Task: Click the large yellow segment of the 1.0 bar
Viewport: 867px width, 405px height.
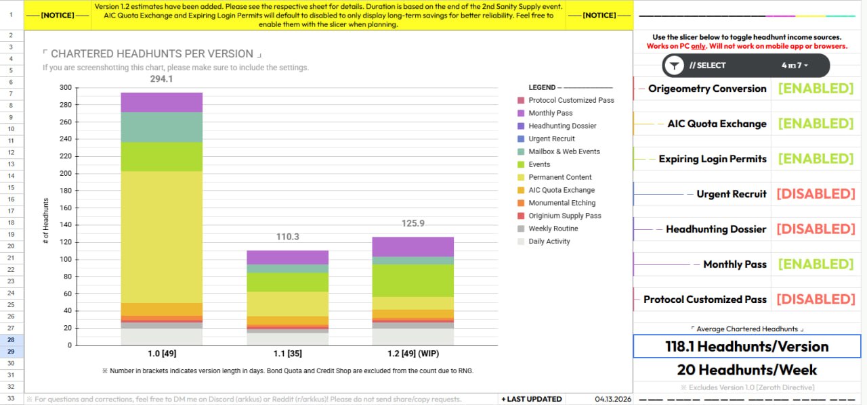Action: click(x=162, y=237)
